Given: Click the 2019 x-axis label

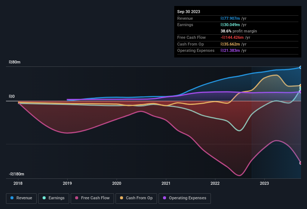Looking at the screenshot, I should (67, 183).
